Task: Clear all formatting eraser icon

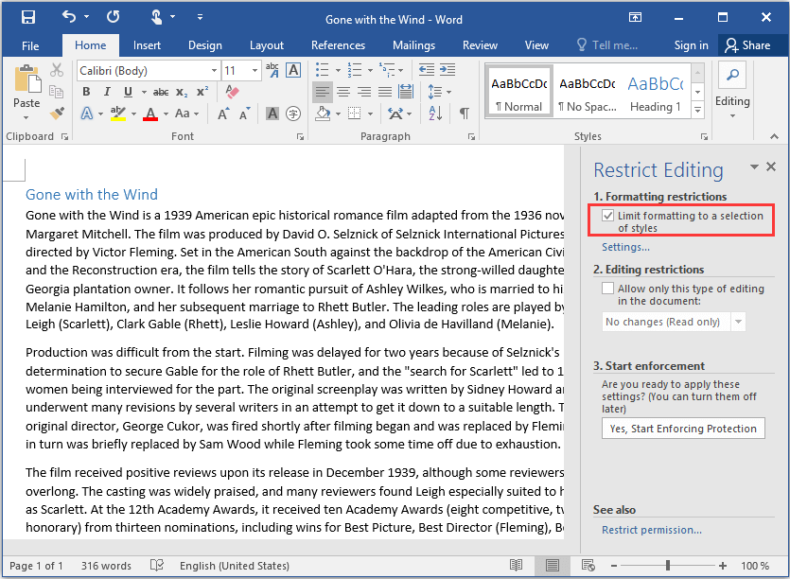Action: pos(232,92)
